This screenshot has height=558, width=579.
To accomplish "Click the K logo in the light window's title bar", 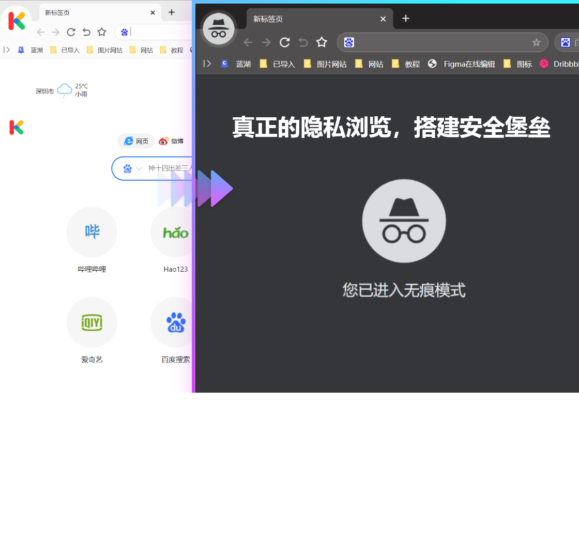I will 17,21.
